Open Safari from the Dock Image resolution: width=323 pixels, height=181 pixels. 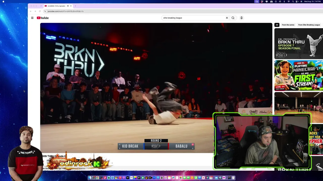click(x=113, y=178)
